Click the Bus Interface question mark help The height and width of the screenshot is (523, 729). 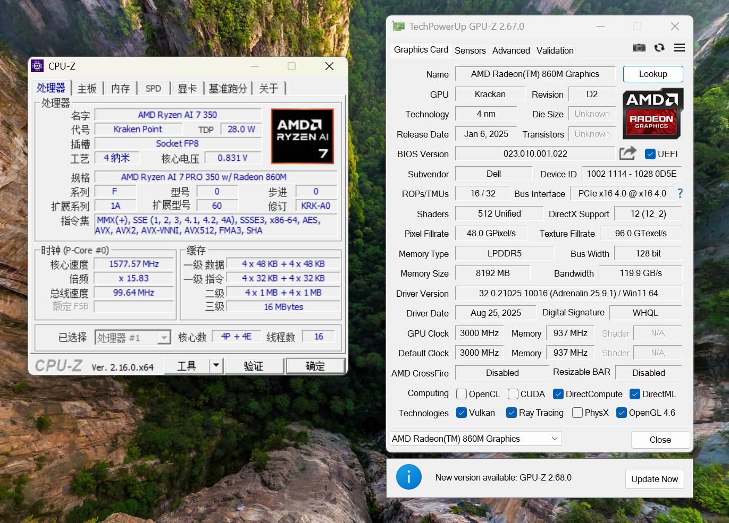coord(680,194)
